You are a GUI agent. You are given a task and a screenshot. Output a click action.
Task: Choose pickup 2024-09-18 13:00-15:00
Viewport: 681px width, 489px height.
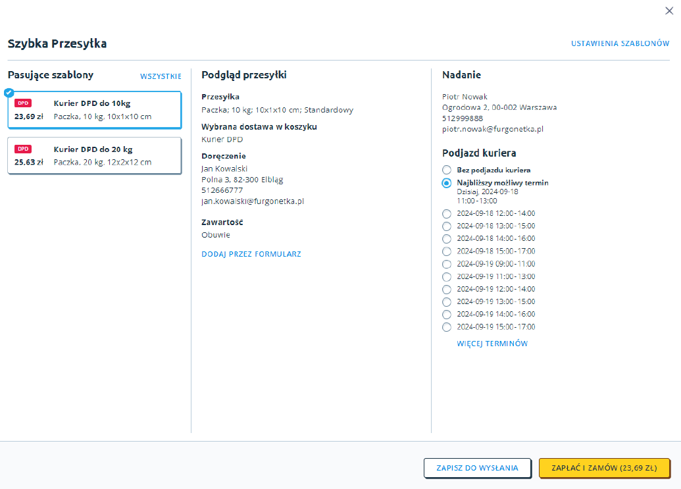click(447, 226)
